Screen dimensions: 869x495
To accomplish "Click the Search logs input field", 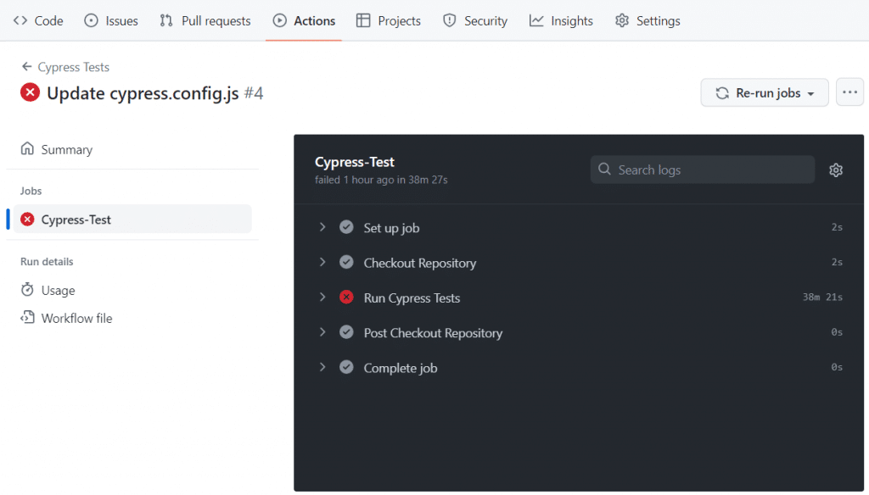I will [x=702, y=170].
